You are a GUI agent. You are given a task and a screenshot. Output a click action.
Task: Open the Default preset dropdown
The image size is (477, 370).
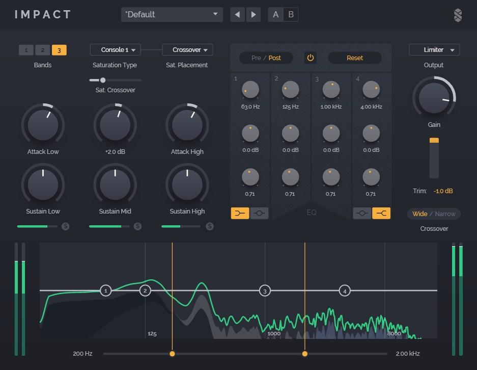(x=172, y=15)
